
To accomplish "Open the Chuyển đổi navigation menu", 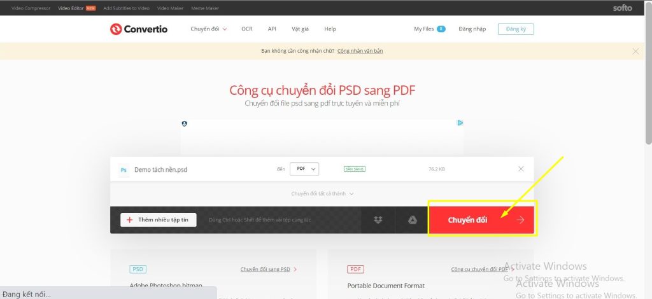I will 209,29.
